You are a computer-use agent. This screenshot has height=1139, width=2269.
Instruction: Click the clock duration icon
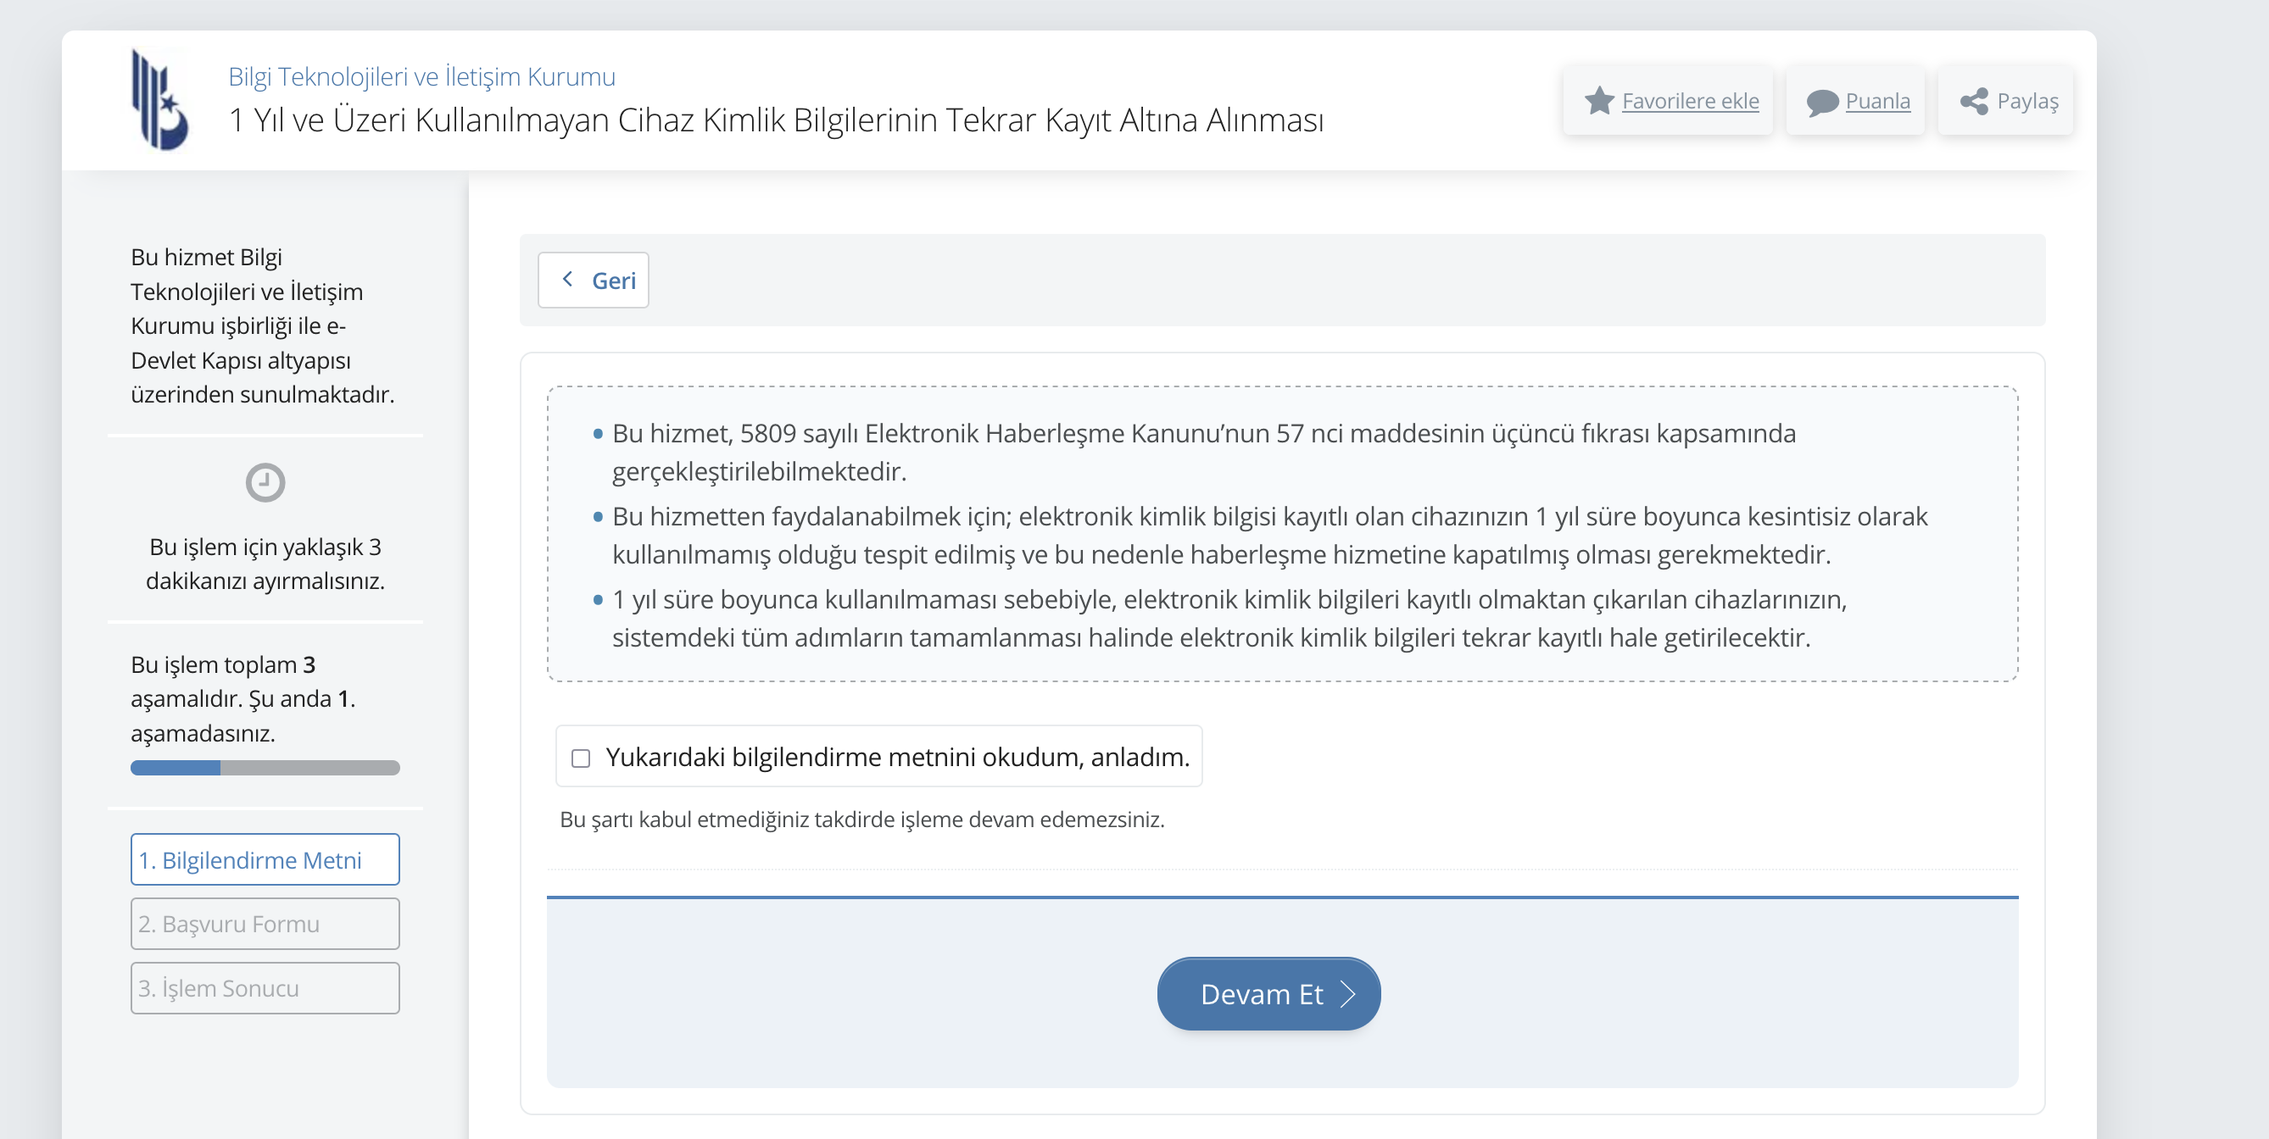[x=265, y=482]
